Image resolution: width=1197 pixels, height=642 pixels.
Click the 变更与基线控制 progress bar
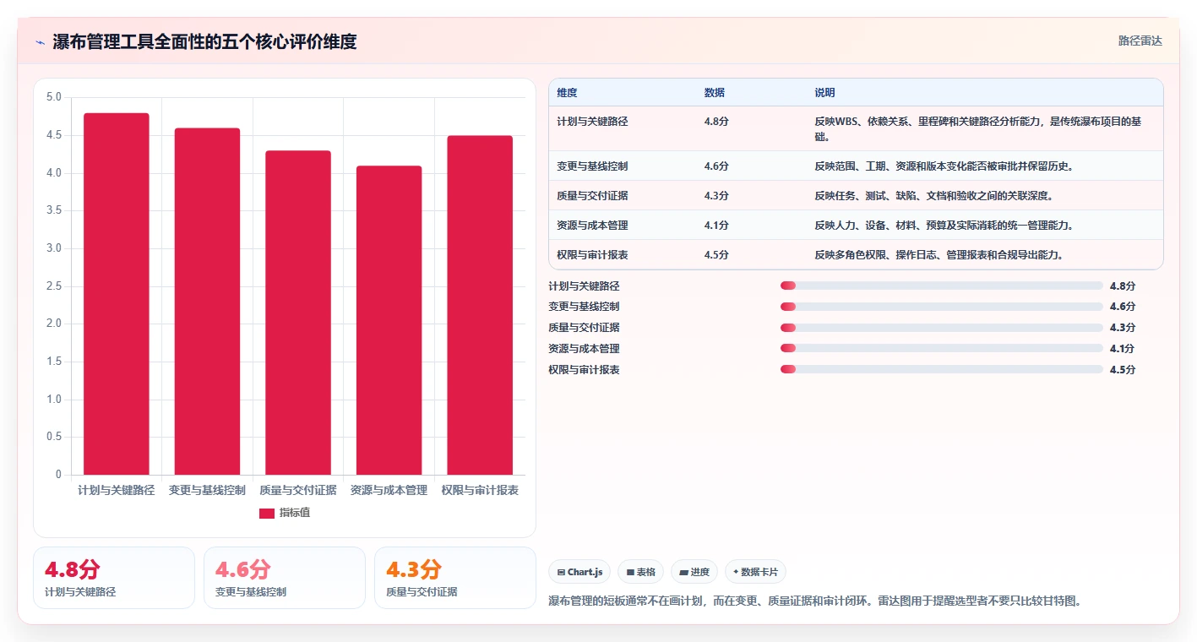[942, 307]
